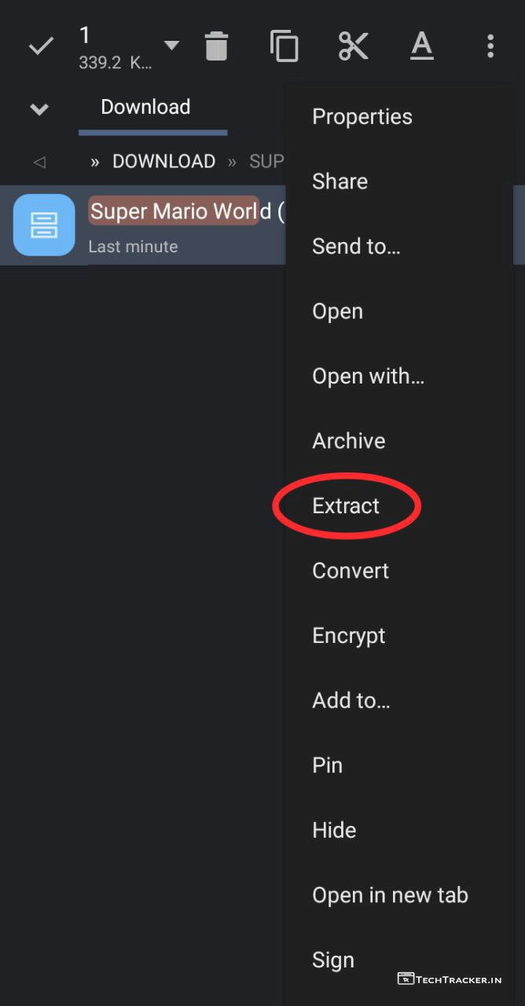Select Open in new tab option

tap(390, 895)
